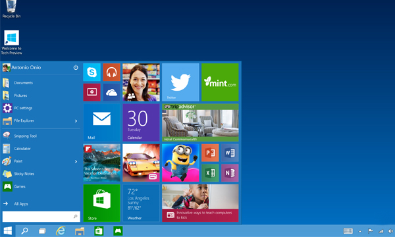Open the green Store tile

(x=102, y=203)
